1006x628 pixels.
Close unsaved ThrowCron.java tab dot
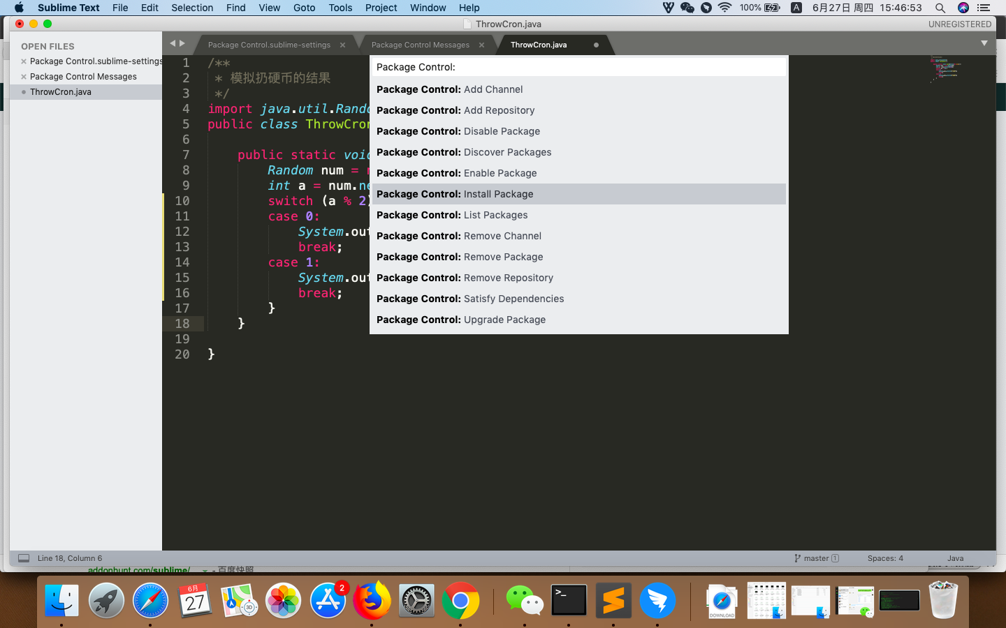point(596,45)
